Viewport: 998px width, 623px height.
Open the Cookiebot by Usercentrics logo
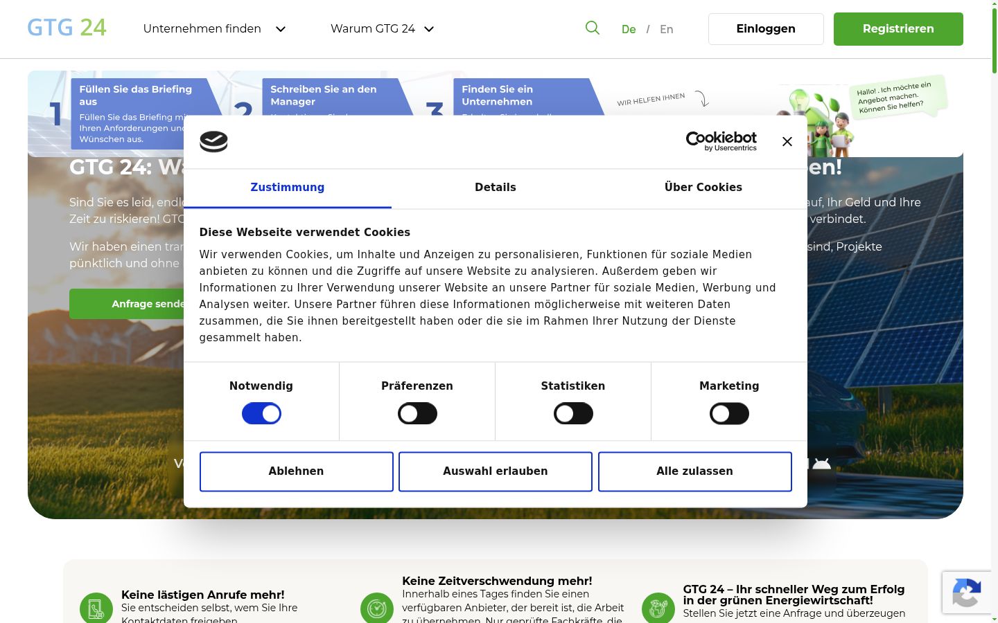(x=721, y=141)
